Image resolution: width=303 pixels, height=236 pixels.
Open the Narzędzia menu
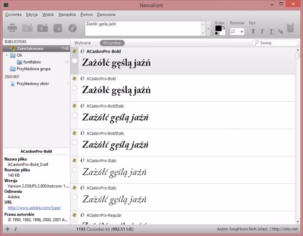tap(67, 14)
